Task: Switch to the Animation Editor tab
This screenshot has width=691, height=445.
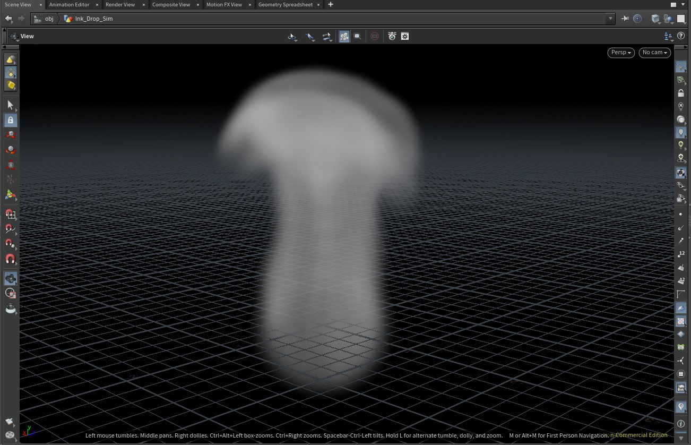Action: tap(69, 4)
